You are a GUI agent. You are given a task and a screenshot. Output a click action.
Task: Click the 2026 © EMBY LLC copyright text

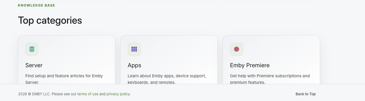(x=34, y=94)
